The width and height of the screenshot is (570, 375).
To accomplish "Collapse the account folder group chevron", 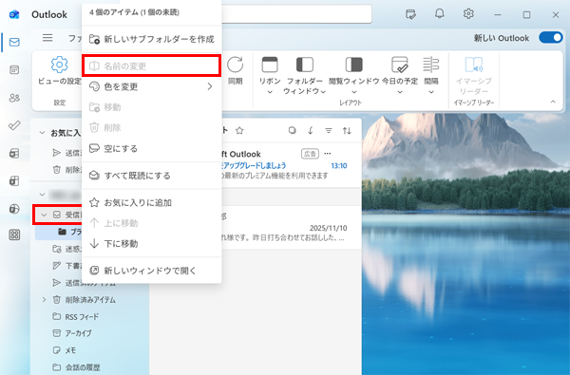I will click(42, 195).
